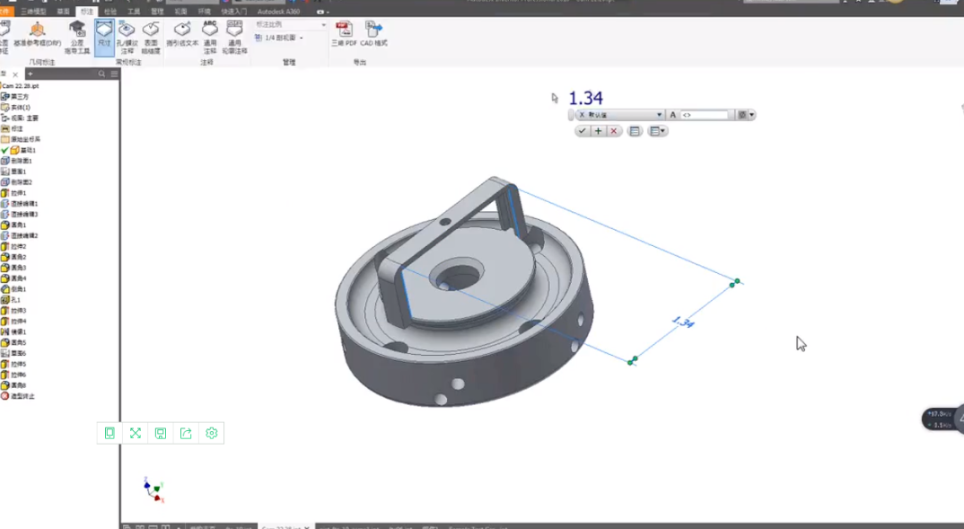Open the annotation list icon in mini-toolbar
Viewport: 964px width, 529px height.
pyautogui.click(x=635, y=131)
